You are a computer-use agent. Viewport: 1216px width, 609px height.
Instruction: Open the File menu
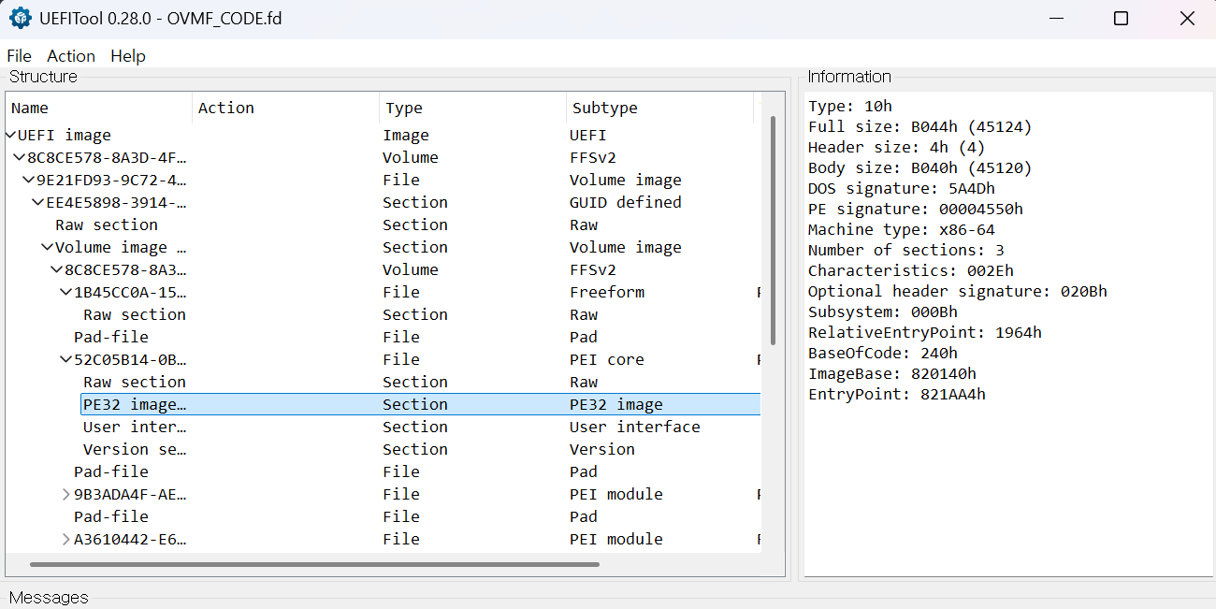click(x=19, y=56)
